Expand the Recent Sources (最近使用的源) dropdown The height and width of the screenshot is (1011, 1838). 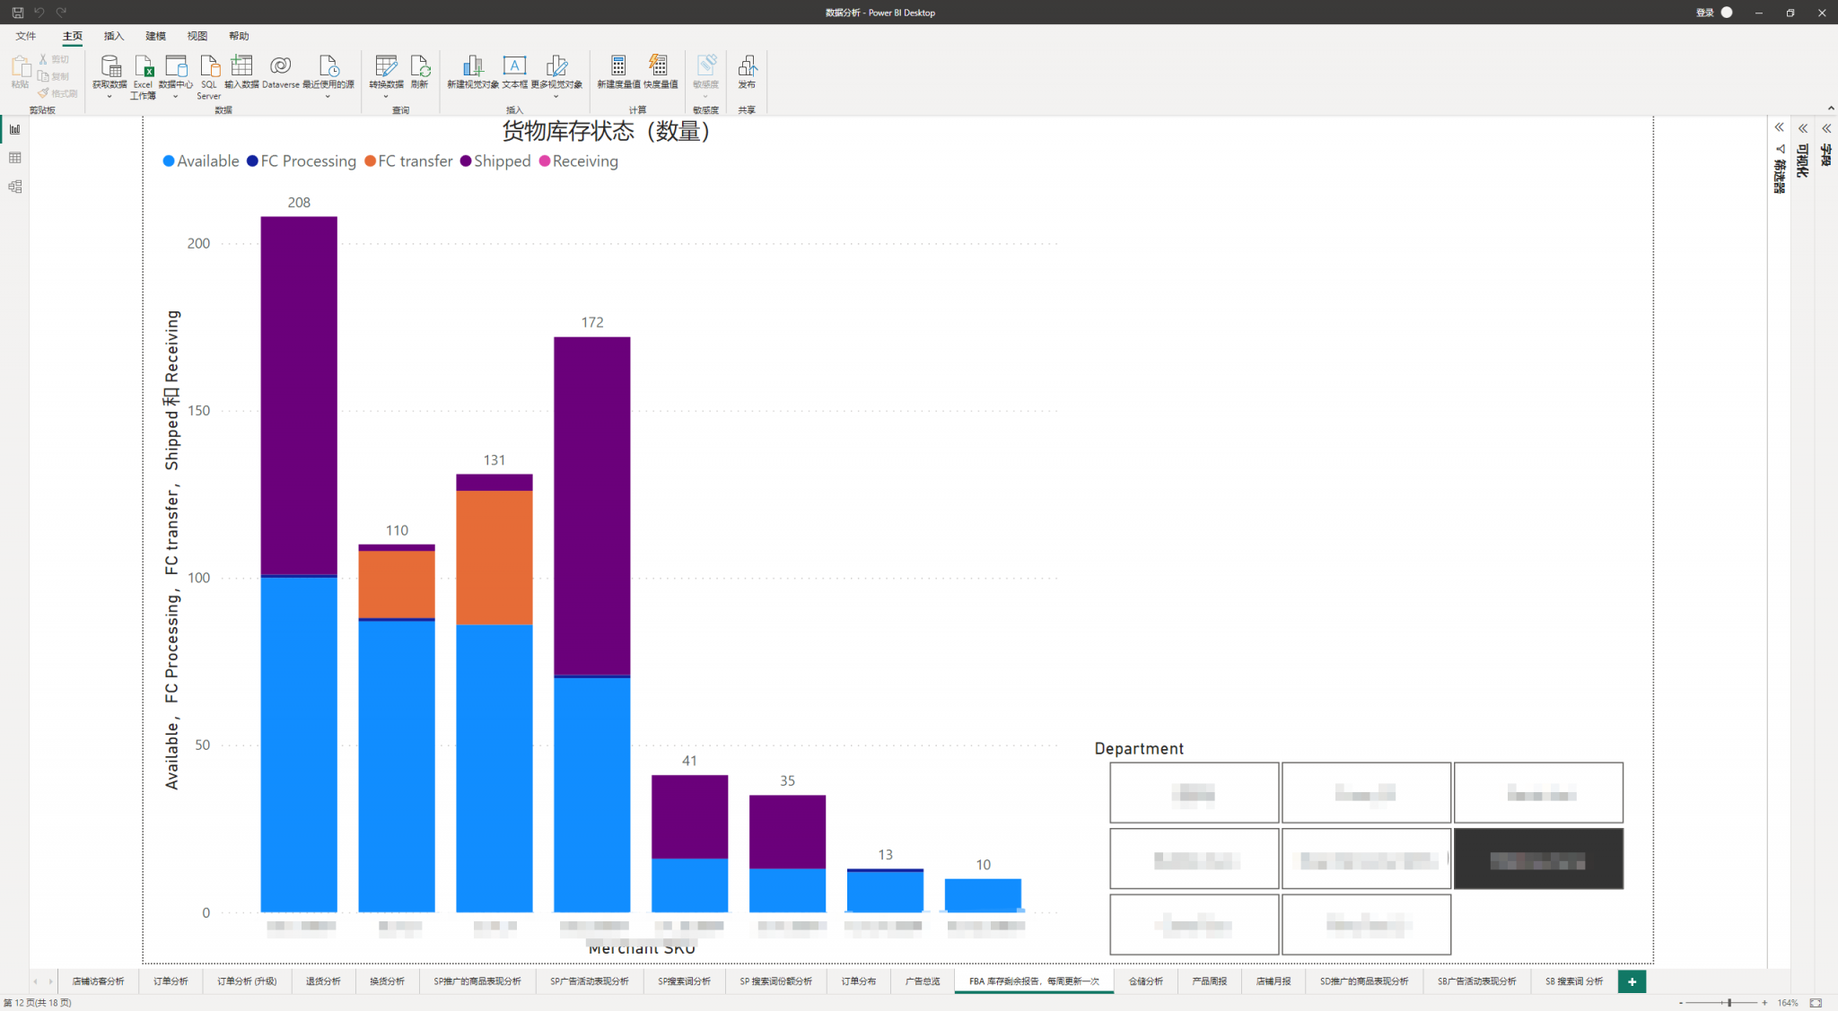tap(328, 96)
